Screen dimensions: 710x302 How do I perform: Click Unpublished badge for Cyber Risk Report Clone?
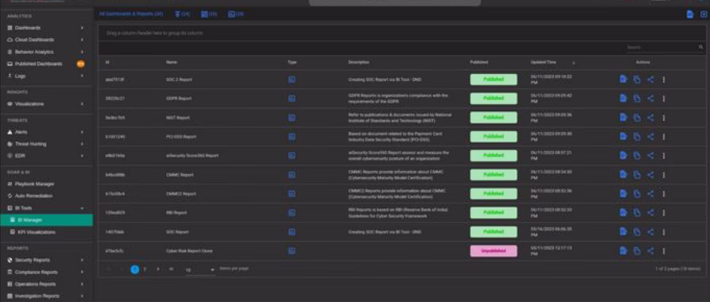[493, 251]
